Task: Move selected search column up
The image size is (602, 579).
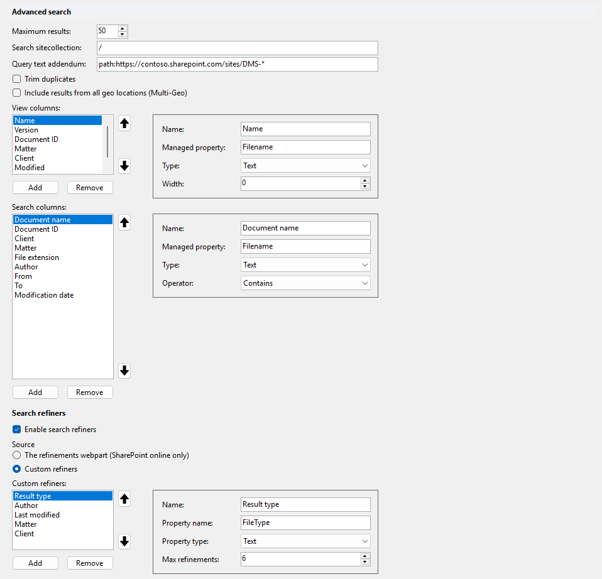Action: click(x=124, y=222)
